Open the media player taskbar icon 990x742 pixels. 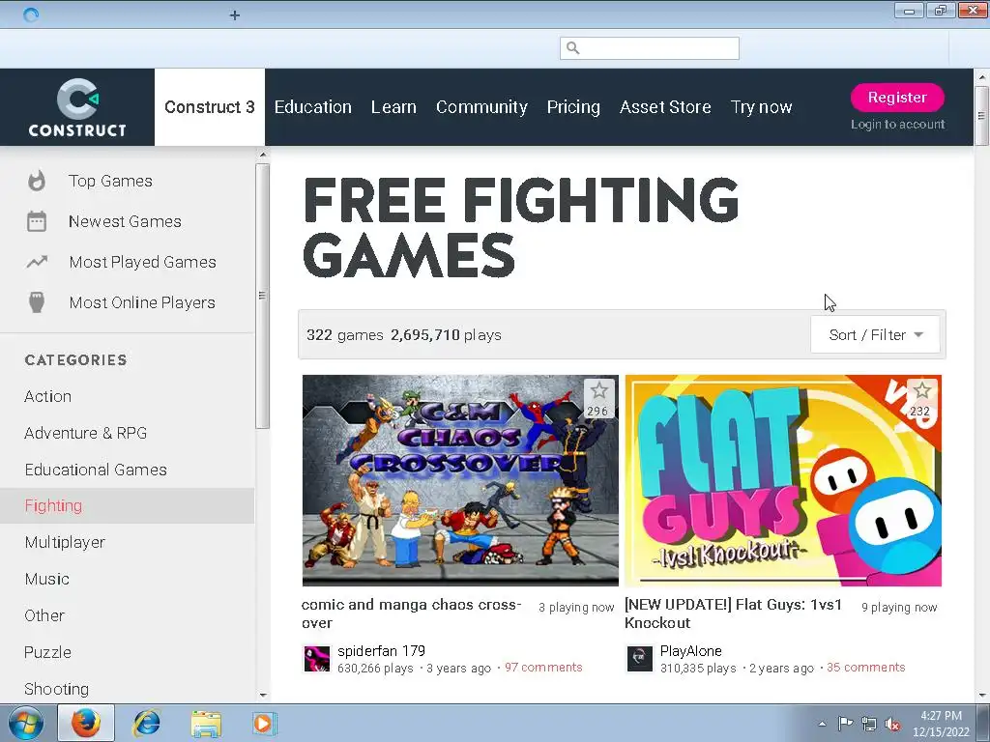pyautogui.click(x=263, y=724)
